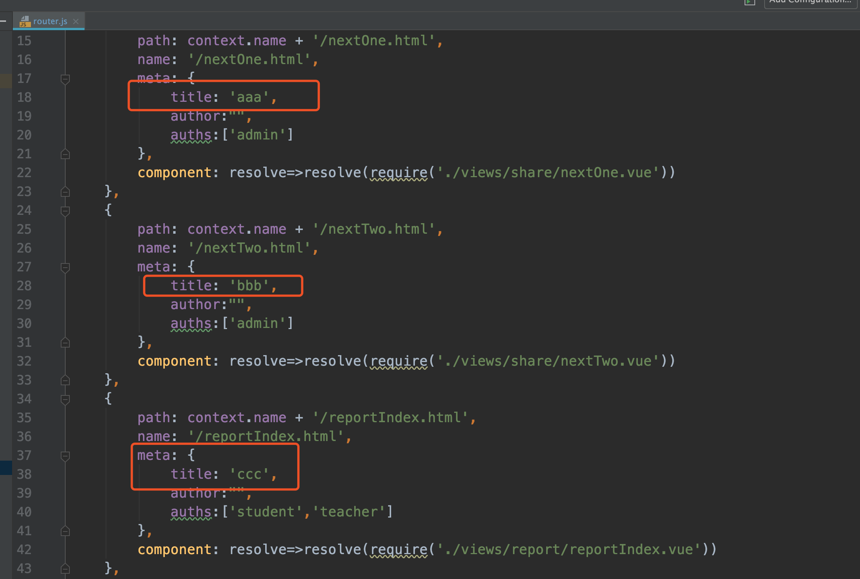Collapse the object opening at line 24
Screen dimensions: 860x579
tap(65, 211)
